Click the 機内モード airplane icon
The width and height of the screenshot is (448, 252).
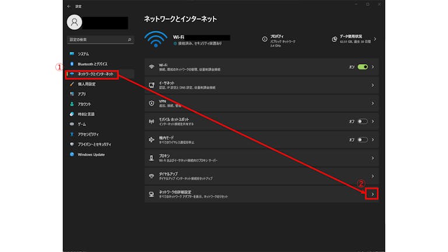[152, 140]
